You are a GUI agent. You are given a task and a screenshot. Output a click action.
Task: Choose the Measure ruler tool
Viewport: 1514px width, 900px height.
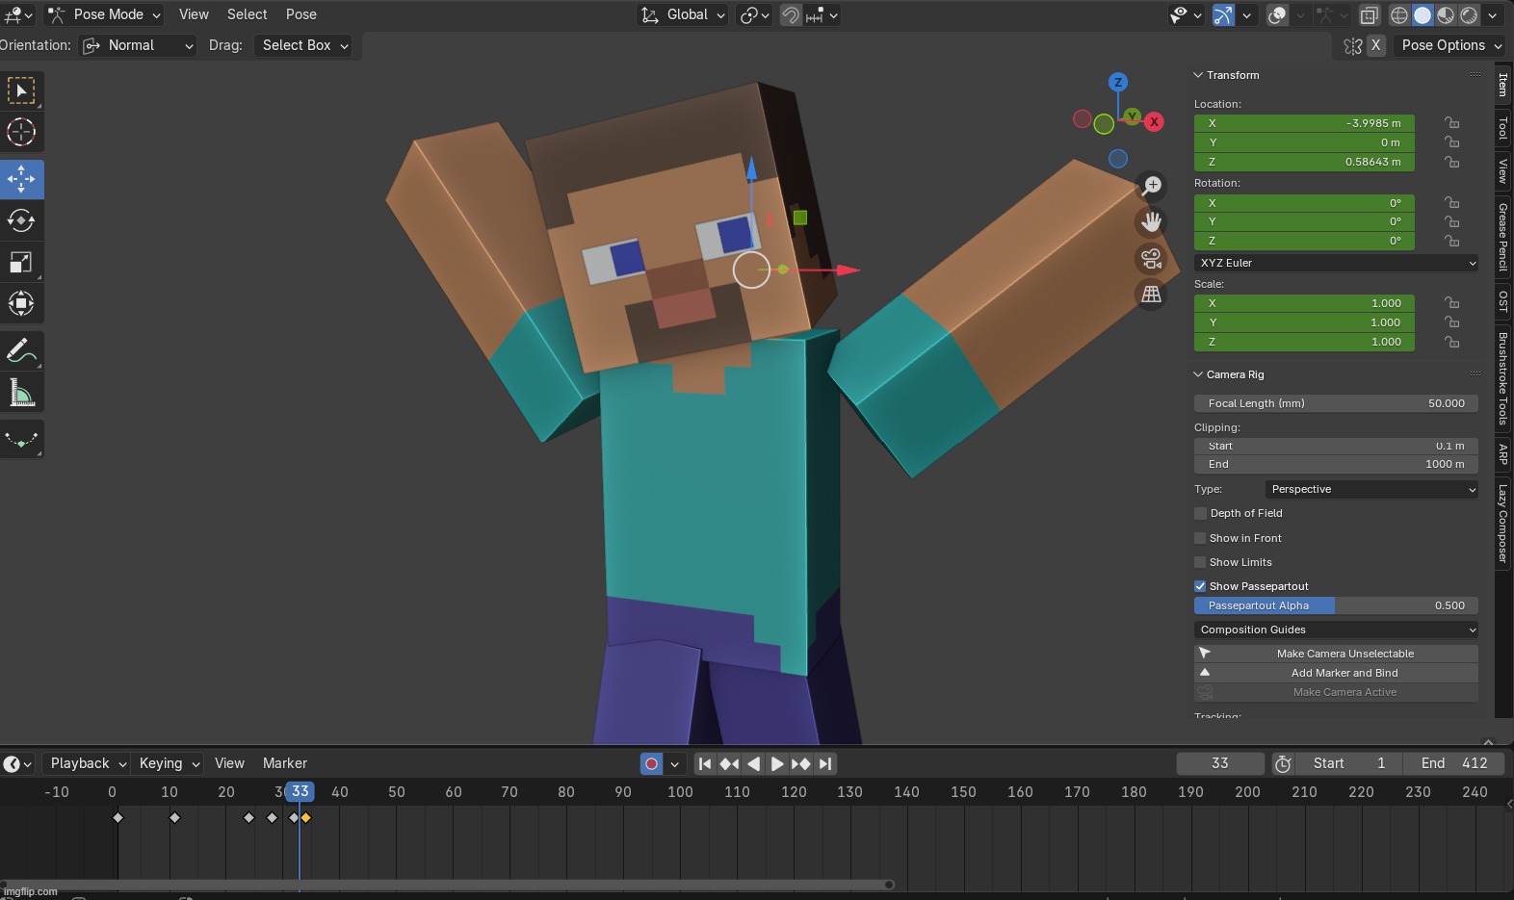pos(21,392)
